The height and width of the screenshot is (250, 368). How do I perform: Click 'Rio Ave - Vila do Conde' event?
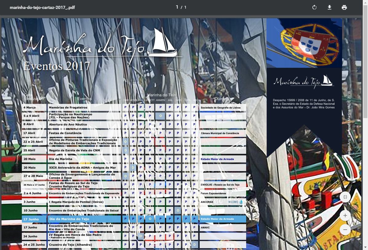pos(67,229)
